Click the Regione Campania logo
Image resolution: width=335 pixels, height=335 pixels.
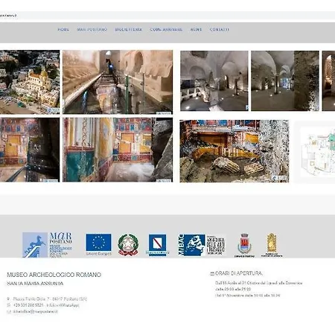click(157, 245)
